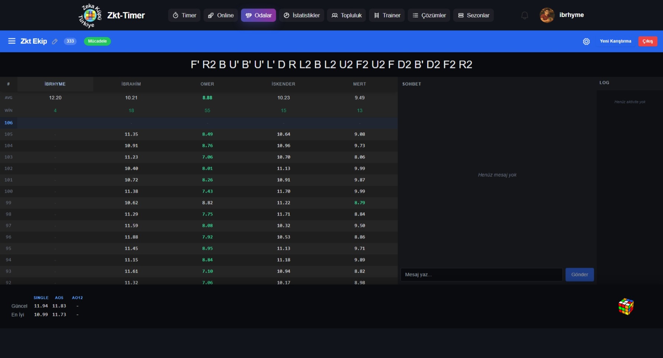Open room settings gear icon
The image size is (663, 358).
point(586,41)
